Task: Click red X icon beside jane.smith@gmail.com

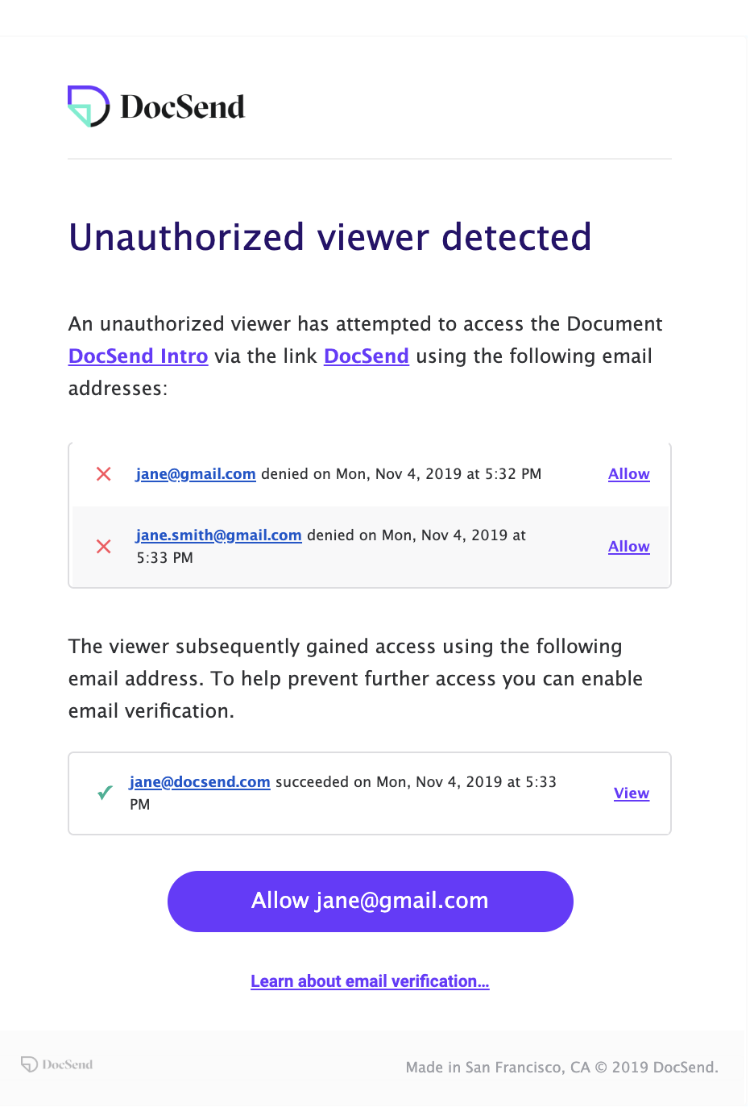Action: pos(104,547)
